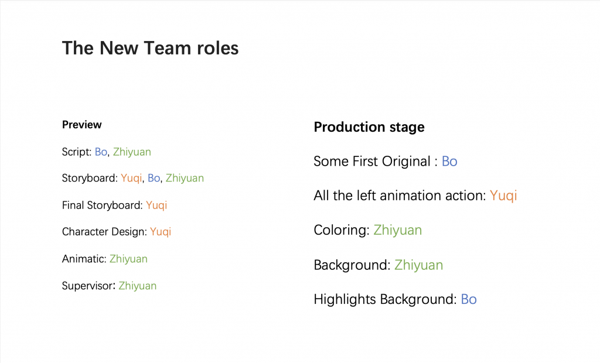Click the 'Coloring:' label
The width and height of the screenshot is (600, 363).
[342, 230]
